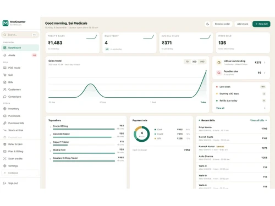Click the red alerts count badge

pos(34,55)
